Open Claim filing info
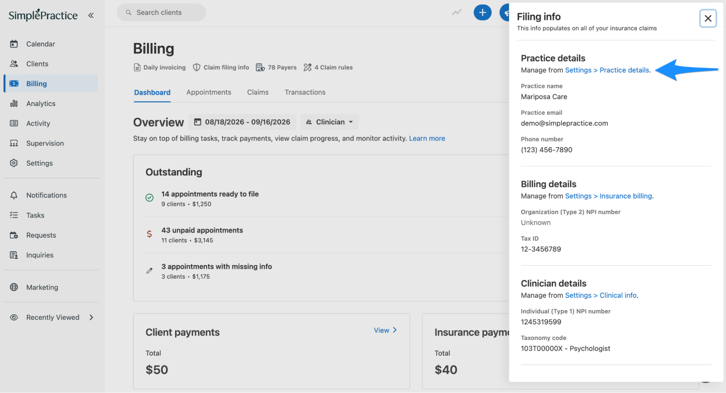Viewport: 726px width, 393px height. 221,68
